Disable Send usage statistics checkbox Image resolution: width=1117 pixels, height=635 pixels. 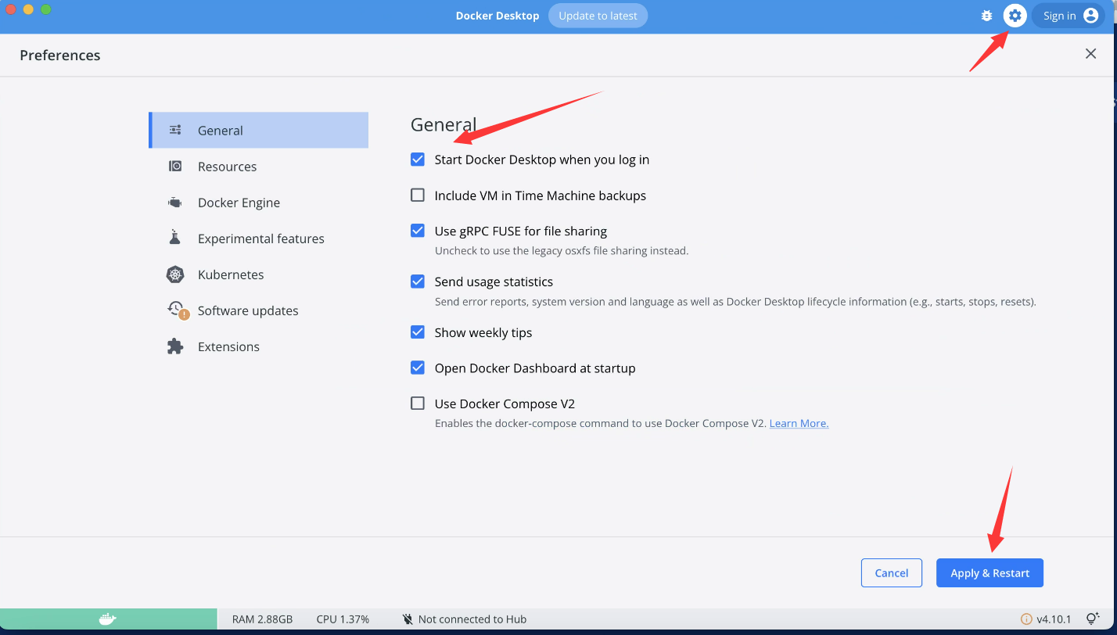tap(418, 282)
